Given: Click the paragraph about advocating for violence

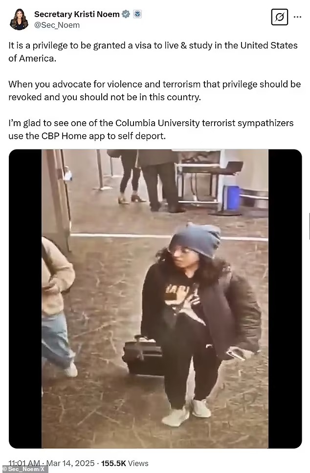Looking at the screenshot, I should click(155, 90).
